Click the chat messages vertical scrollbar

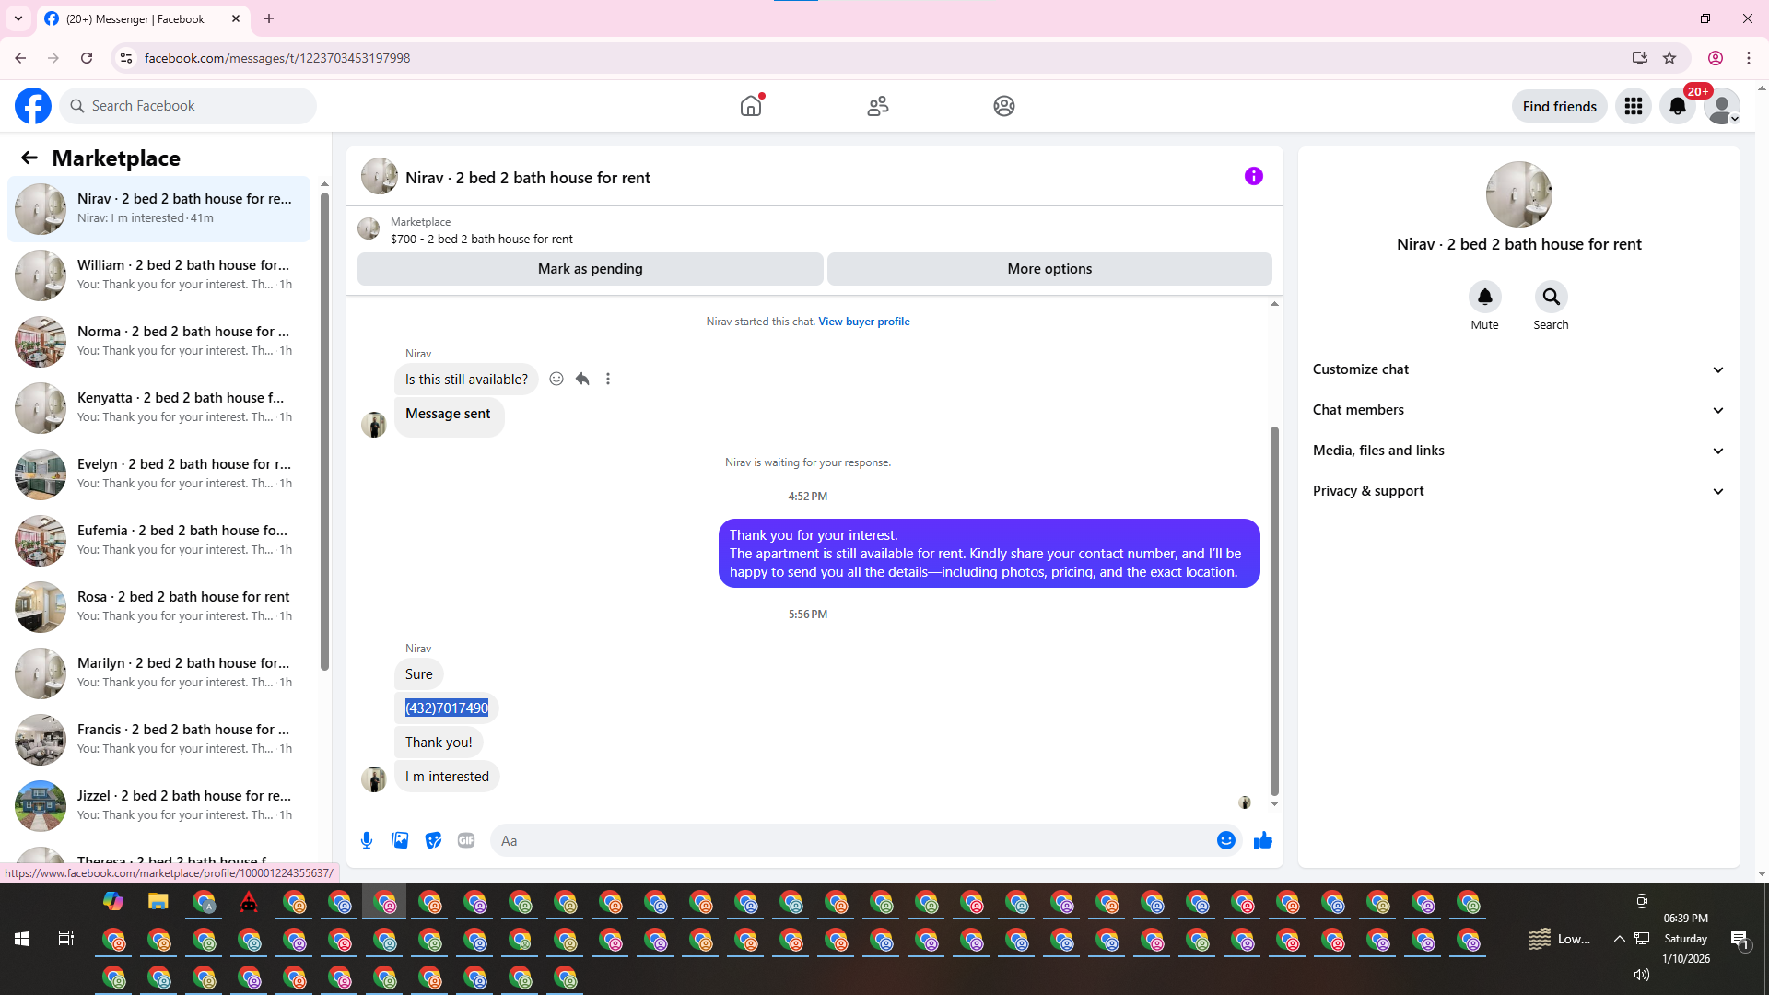1274,608
